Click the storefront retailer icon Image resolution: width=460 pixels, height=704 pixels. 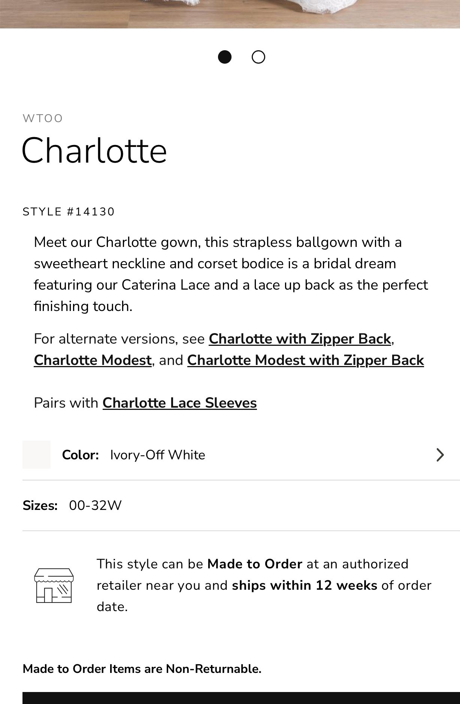(54, 585)
